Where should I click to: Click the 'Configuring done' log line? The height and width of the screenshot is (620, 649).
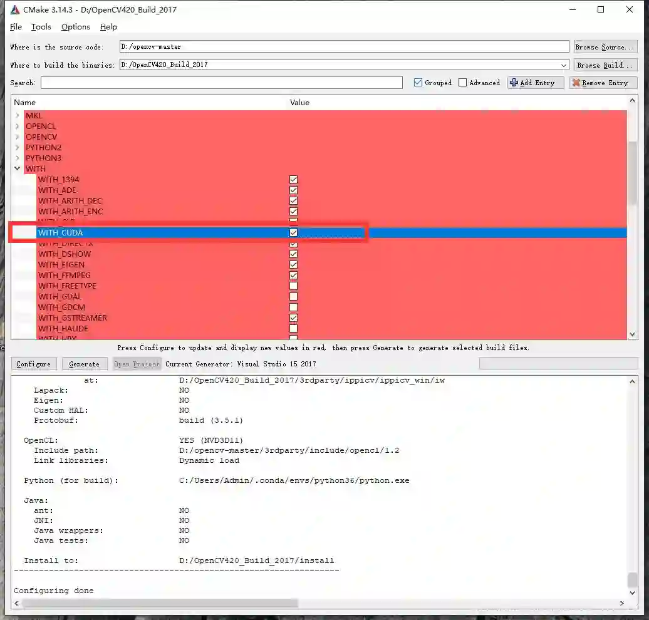pos(54,591)
